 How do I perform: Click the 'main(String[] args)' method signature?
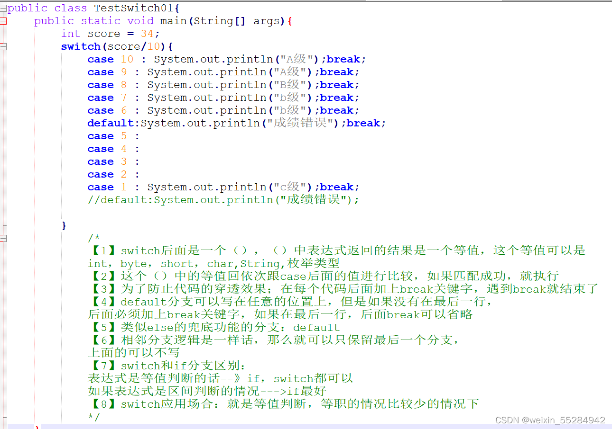coord(222,21)
